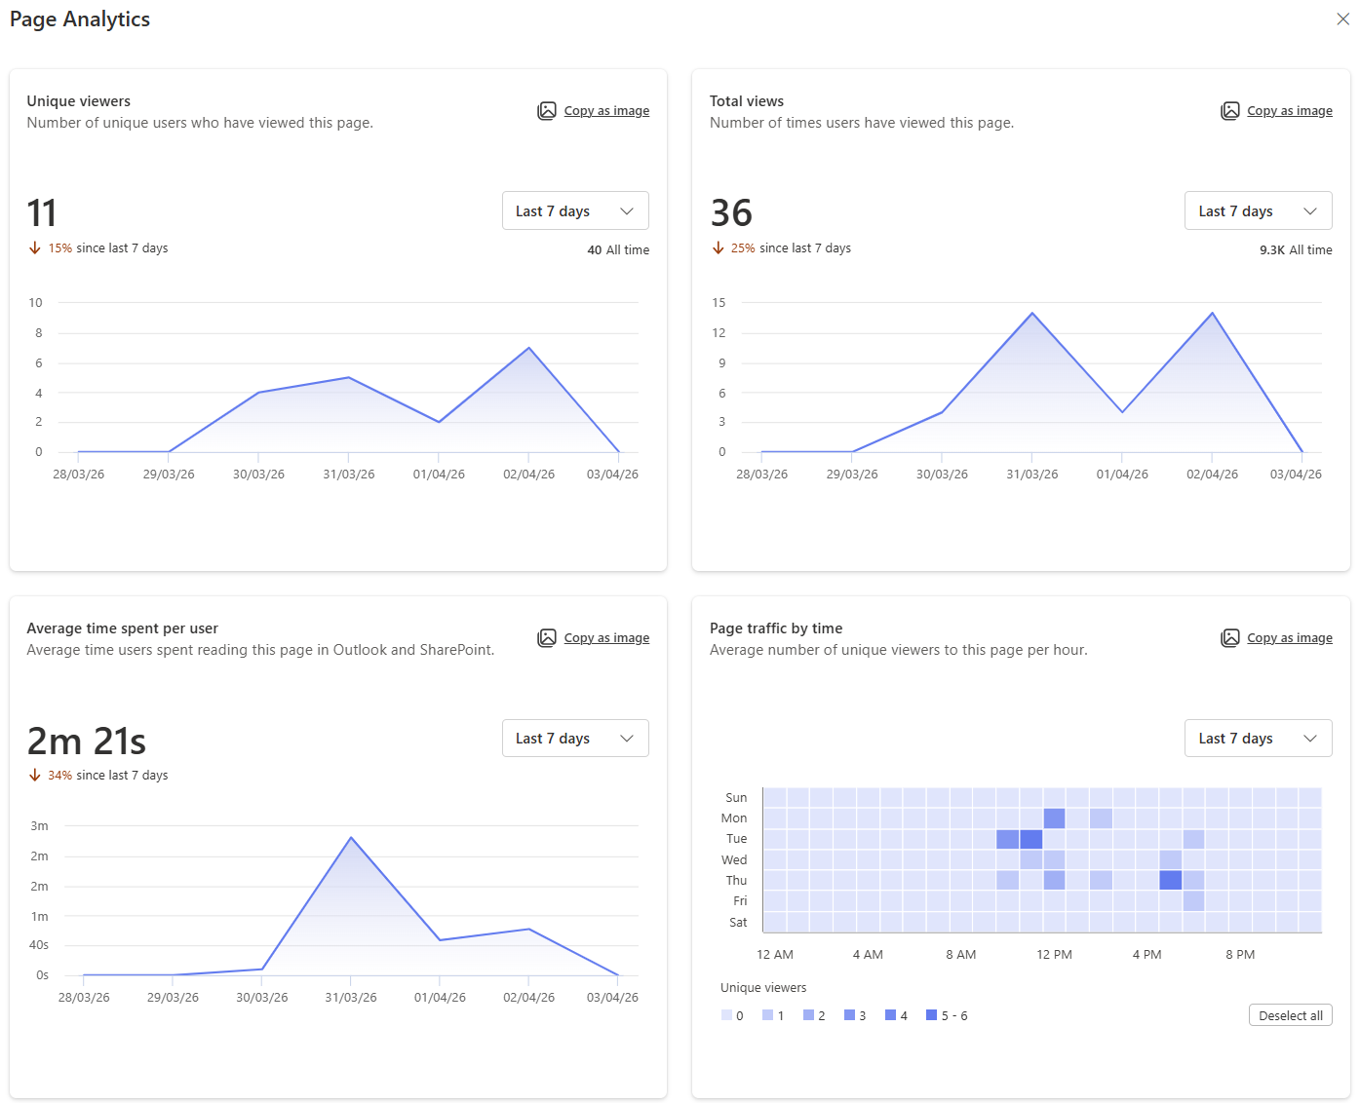This screenshot has width=1360, height=1103.
Task: Click the darkest Thursday heatmap cell
Action: [1170, 880]
